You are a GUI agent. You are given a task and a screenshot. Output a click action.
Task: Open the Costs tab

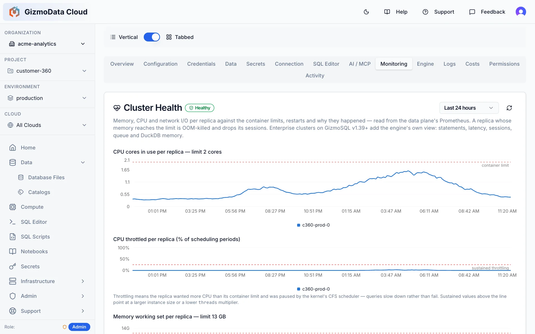point(472,64)
